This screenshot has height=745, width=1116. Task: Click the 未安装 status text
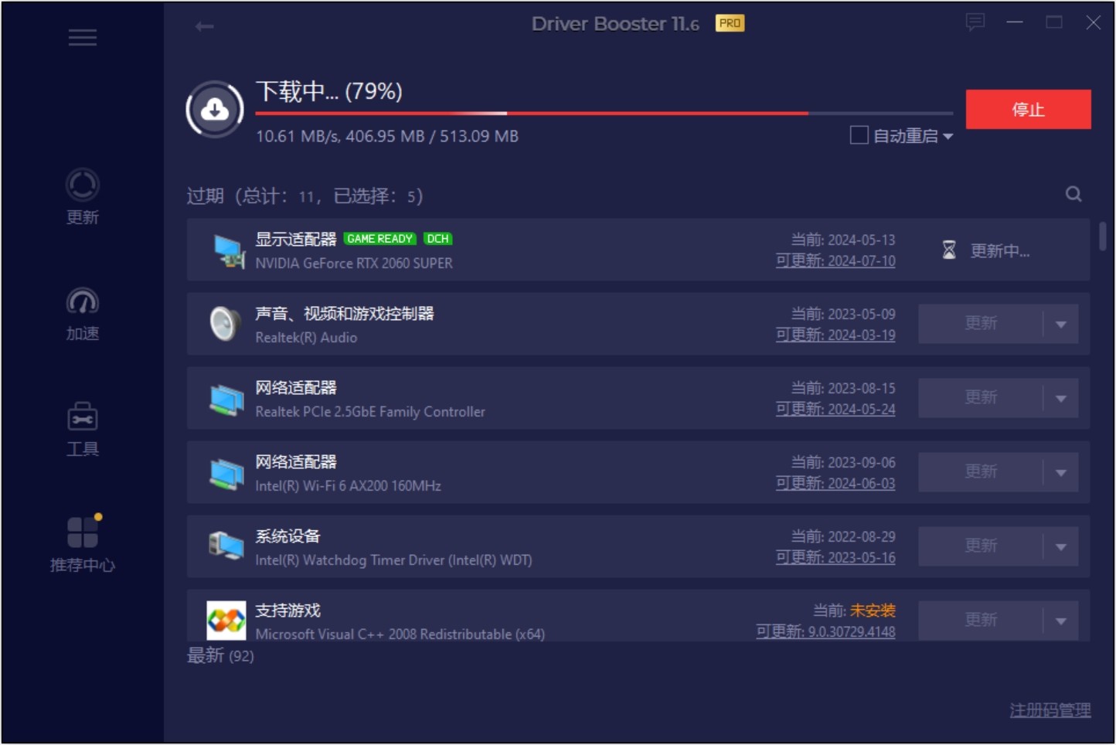coord(873,611)
